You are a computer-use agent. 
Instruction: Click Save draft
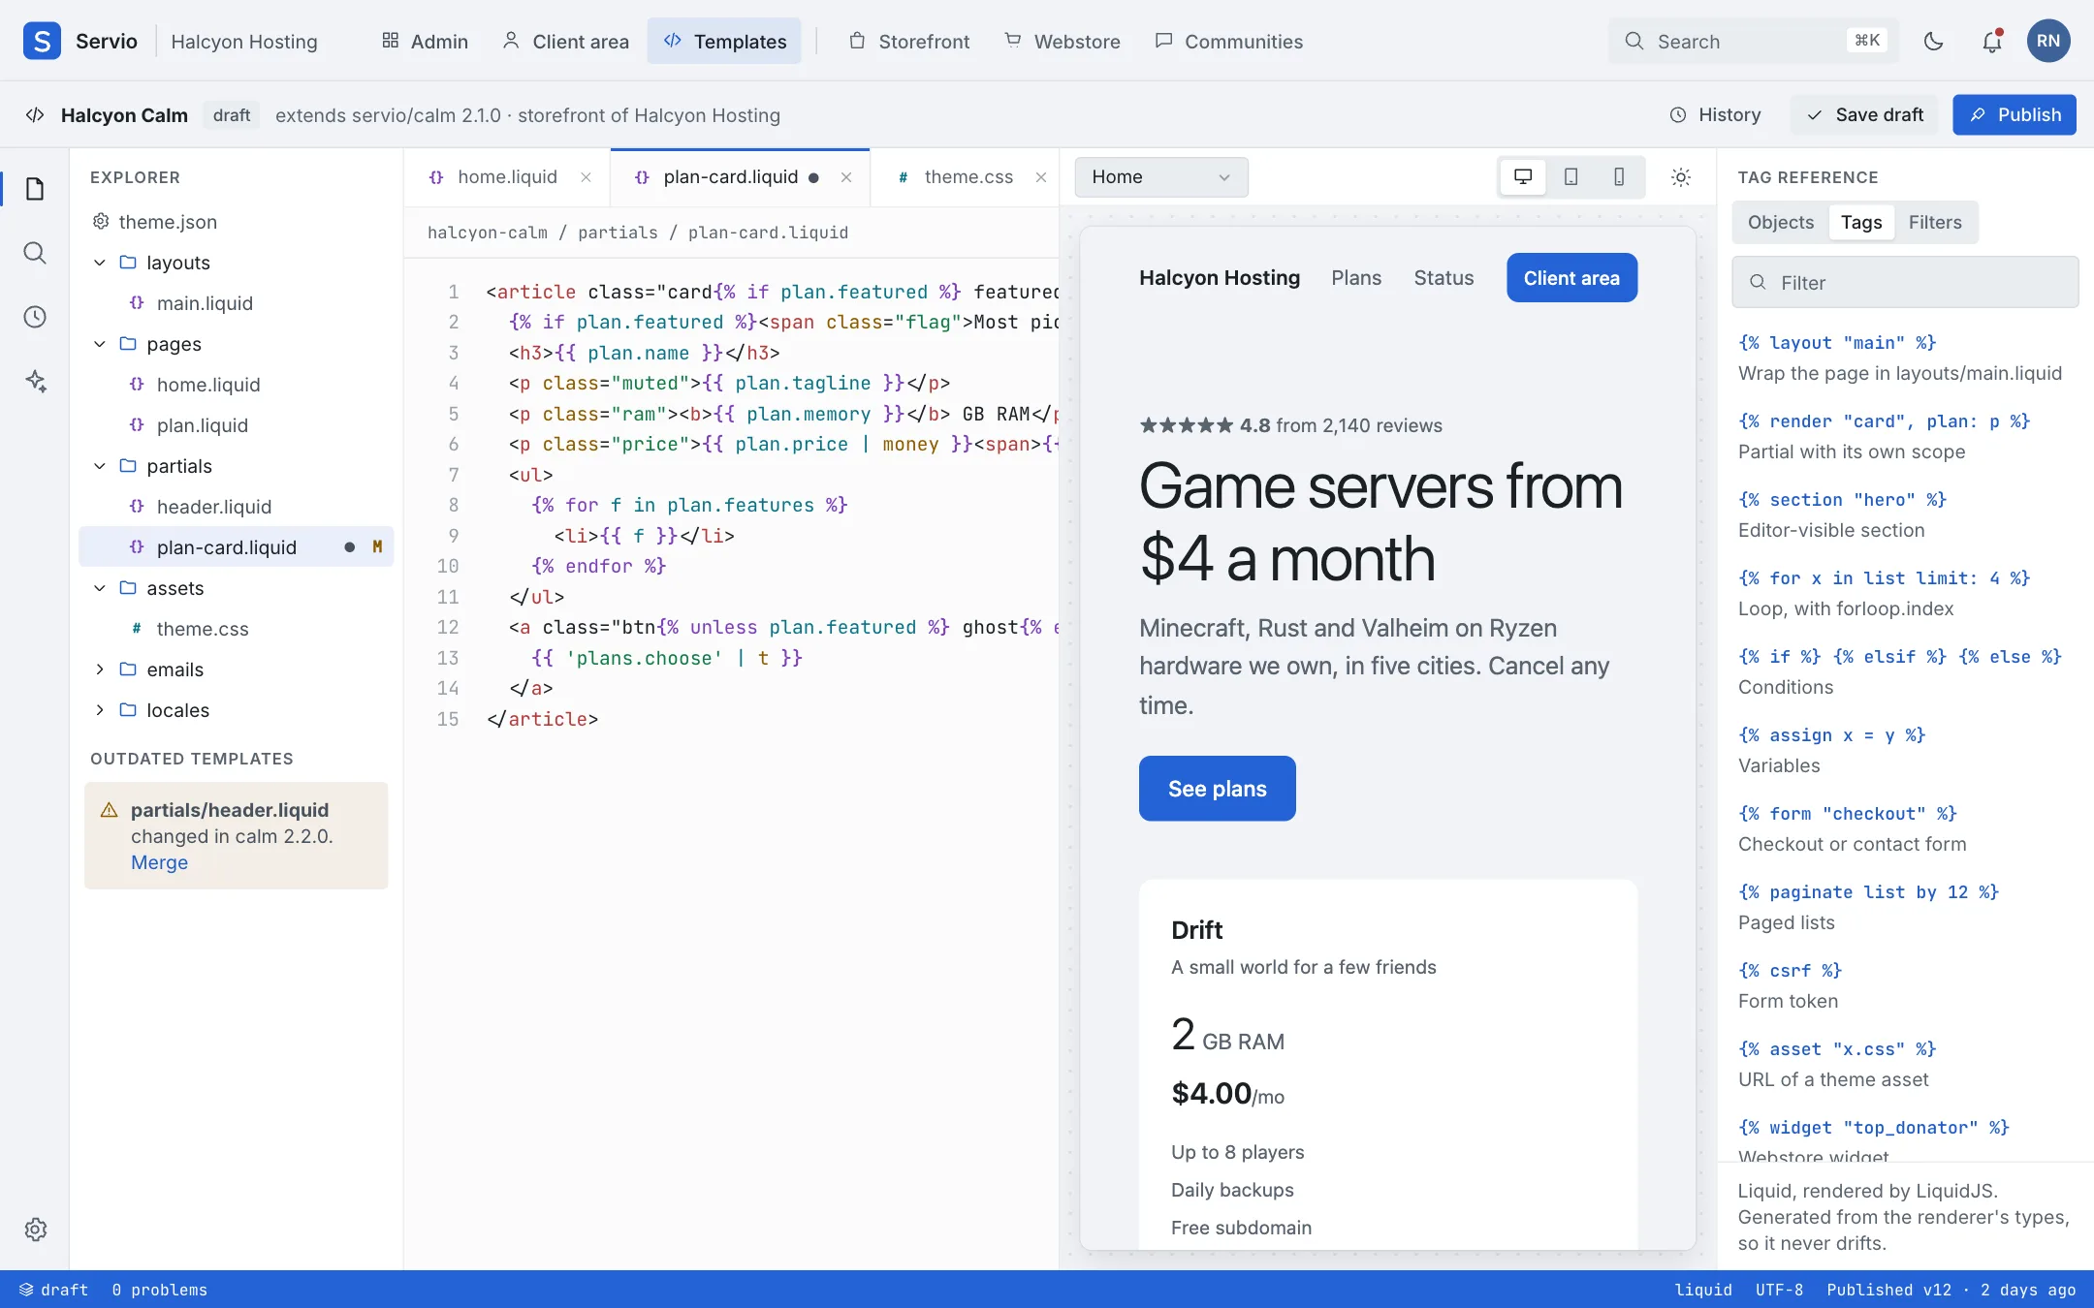click(1864, 114)
